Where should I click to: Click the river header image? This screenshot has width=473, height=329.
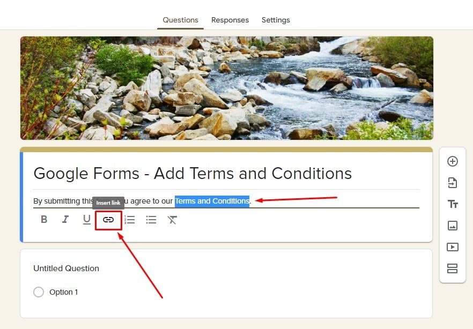(x=227, y=88)
